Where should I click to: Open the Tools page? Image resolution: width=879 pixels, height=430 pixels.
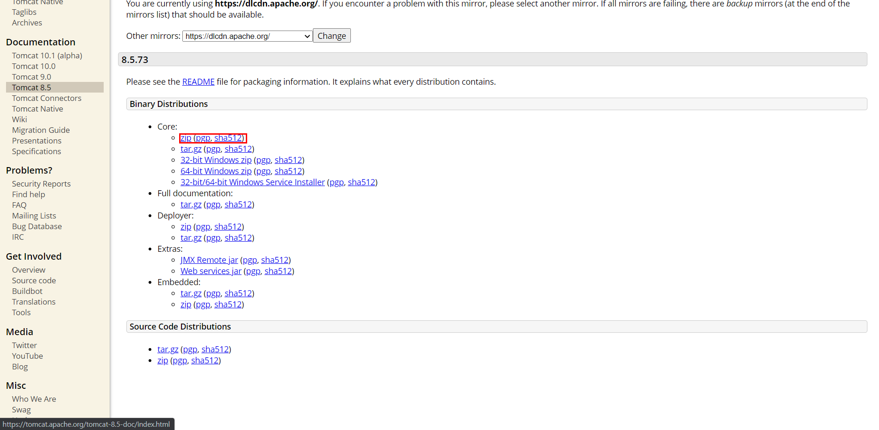[21, 312]
